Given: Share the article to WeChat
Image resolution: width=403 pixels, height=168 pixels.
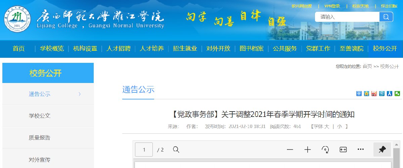Looking at the screenshot, I should 397,94.
